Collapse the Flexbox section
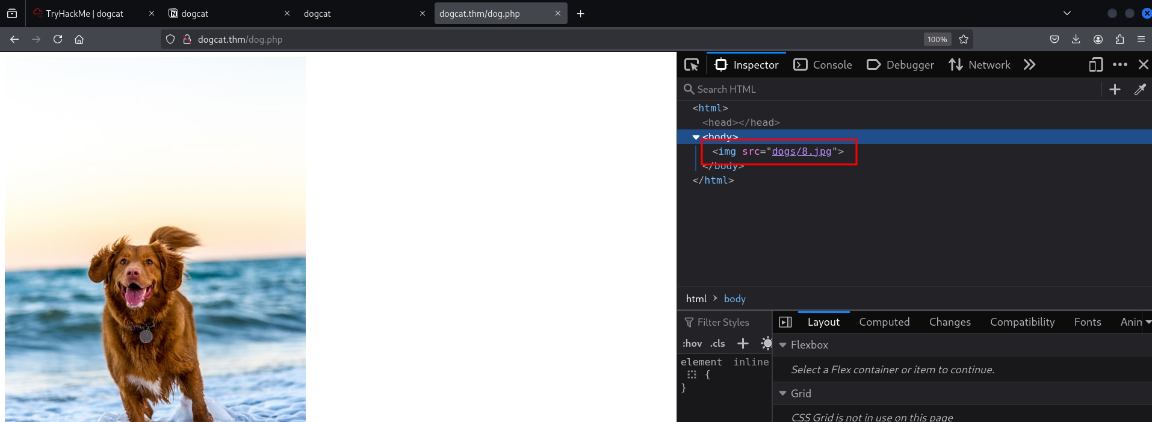 [x=783, y=345]
